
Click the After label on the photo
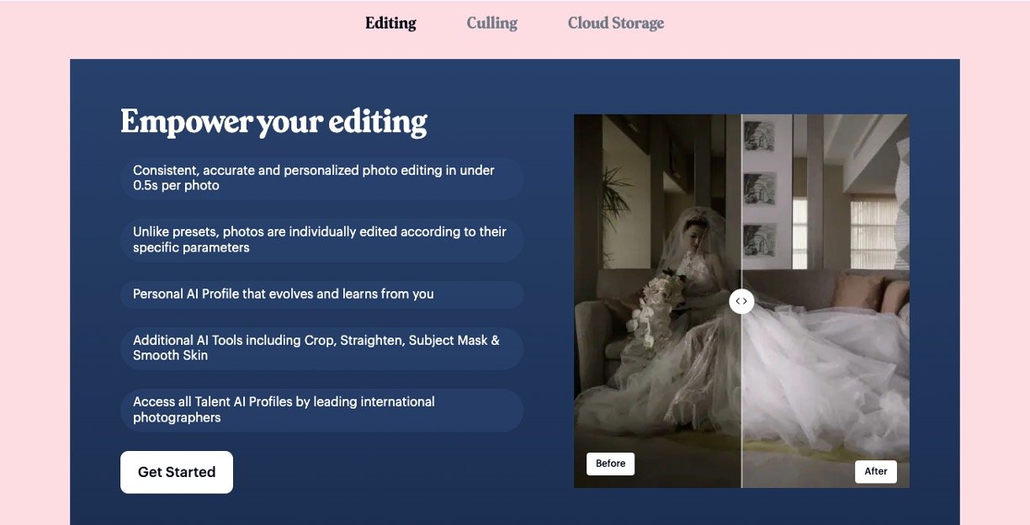[x=875, y=471]
